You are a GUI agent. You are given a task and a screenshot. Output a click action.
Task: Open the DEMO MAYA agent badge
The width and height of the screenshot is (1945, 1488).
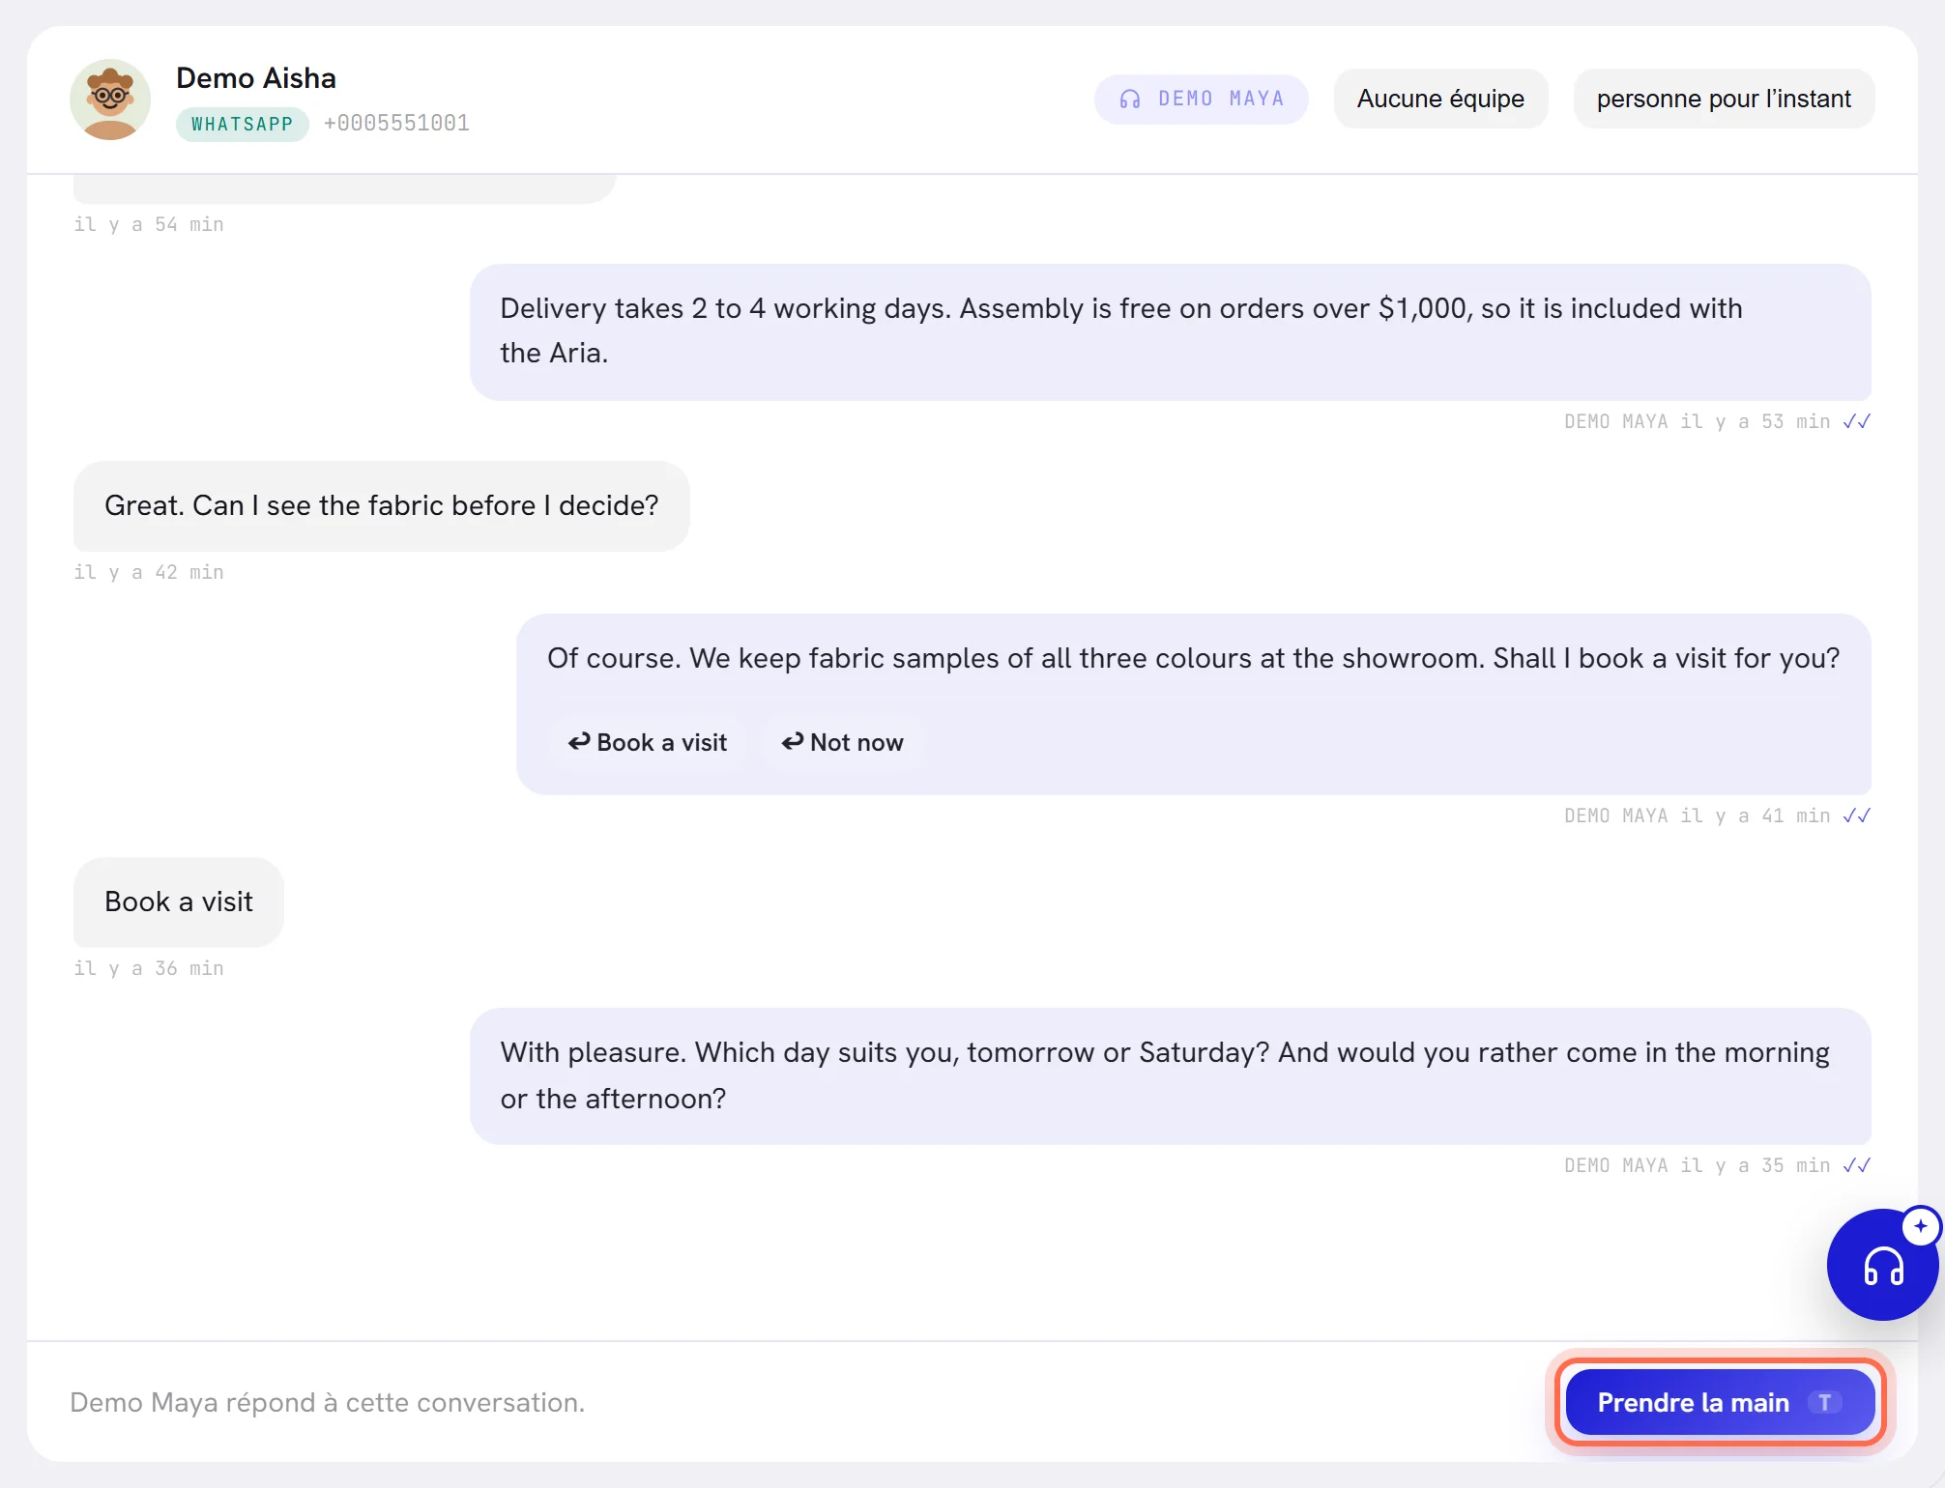click(x=1201, y=99)
